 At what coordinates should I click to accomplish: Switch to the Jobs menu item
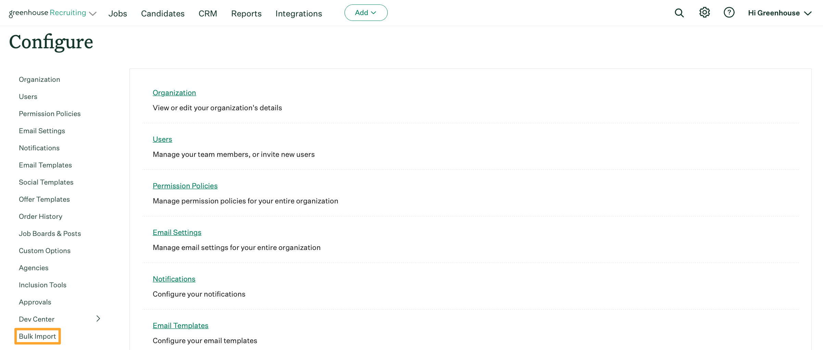118,13
